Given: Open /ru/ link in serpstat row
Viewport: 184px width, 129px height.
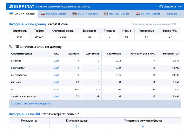Looking at the screenshot, I should [56, 61].
